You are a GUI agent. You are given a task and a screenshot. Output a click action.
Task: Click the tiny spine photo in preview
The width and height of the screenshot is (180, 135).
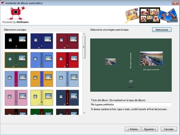pos(131,82)
